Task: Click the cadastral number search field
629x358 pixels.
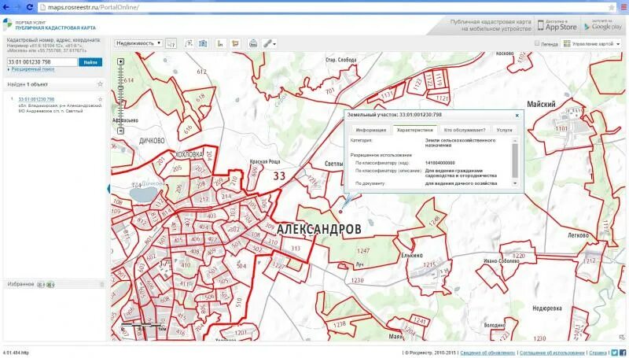Action: tap(42, 62)
